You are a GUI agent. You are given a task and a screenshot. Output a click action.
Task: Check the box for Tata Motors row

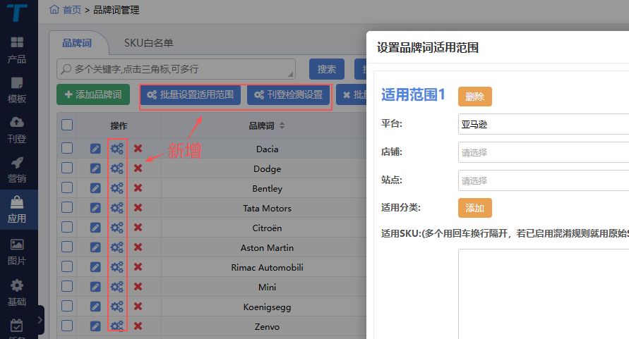coord(67,208)
